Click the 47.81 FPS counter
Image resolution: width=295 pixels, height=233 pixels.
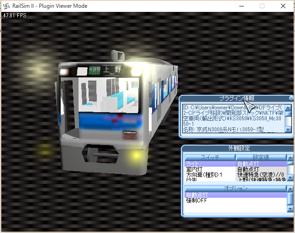click(x=15, y=16)
